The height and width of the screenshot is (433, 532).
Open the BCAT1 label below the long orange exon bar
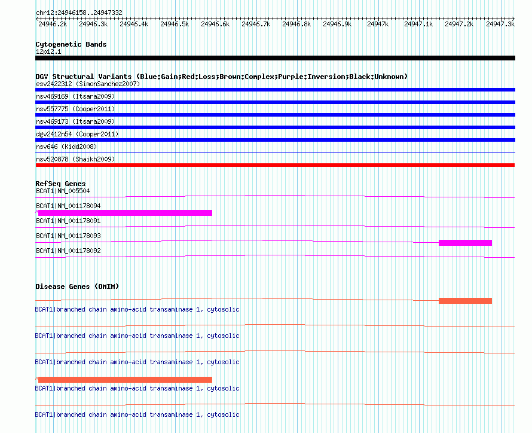[137, 388]
